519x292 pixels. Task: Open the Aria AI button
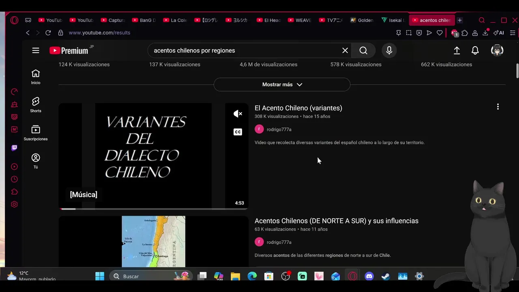point(498,33)
